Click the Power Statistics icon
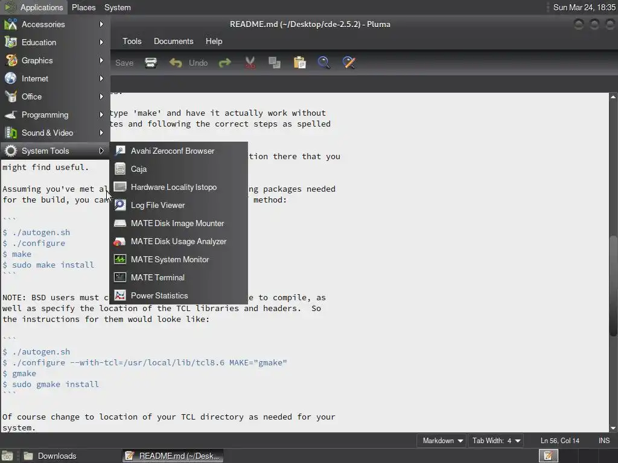Viewport: 618px width, 463px height. (x=120, y=295)
